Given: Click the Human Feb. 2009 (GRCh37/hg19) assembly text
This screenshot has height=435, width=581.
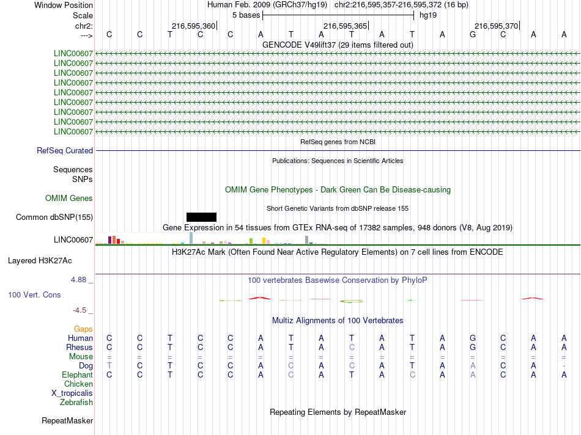Looking at the screenshot, I should click(x=267, y=5).
